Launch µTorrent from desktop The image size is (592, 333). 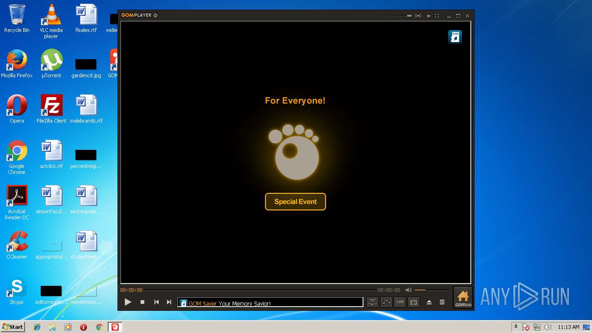51,64
